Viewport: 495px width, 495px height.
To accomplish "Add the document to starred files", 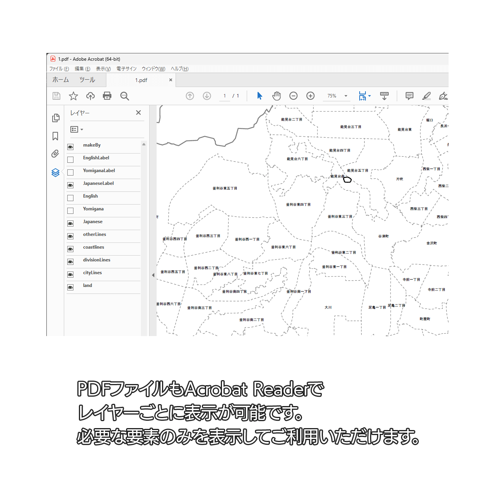I will click(73, 96).
